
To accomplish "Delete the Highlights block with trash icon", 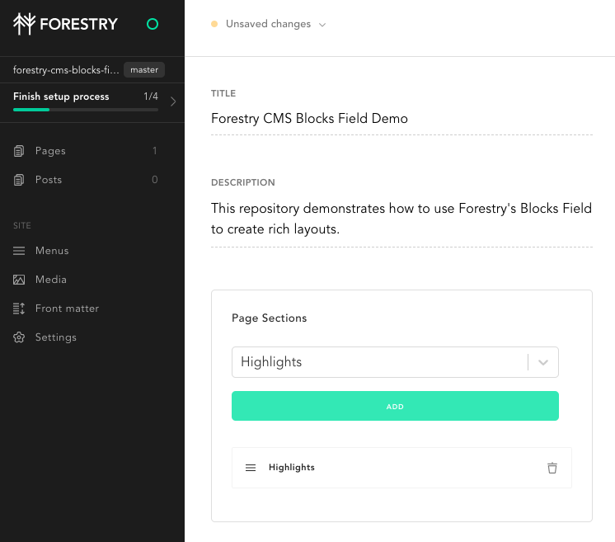I will (x=552, y=468).
